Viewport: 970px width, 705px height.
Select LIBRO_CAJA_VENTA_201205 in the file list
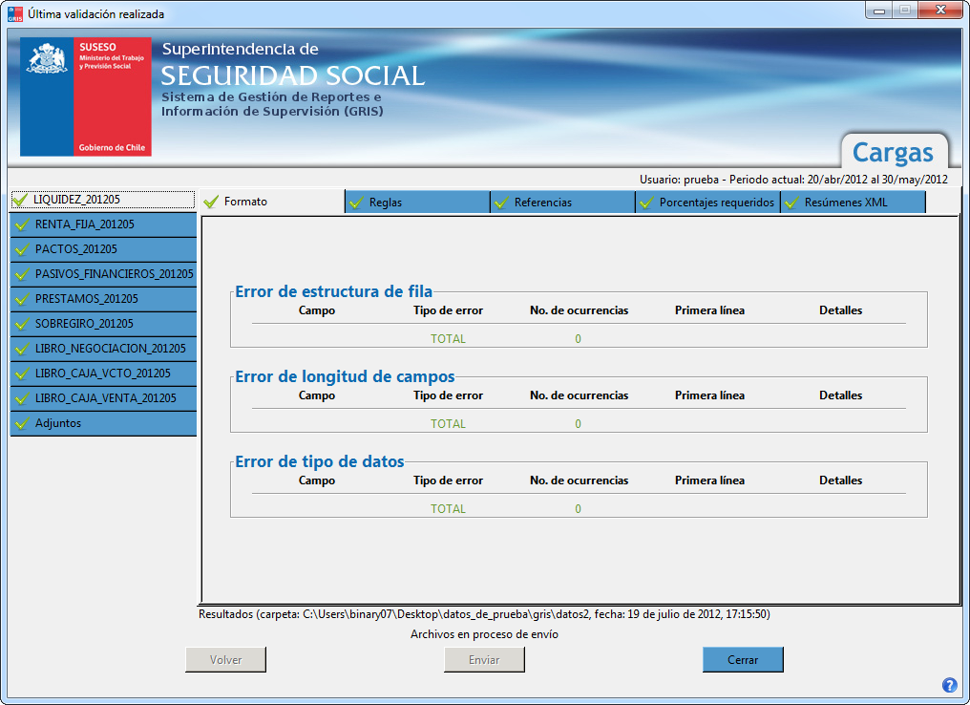(103, 398)
